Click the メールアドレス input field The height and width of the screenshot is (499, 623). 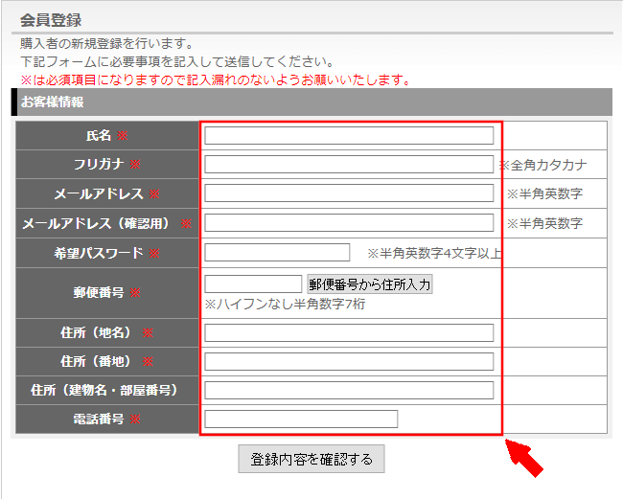pos(349,193)
